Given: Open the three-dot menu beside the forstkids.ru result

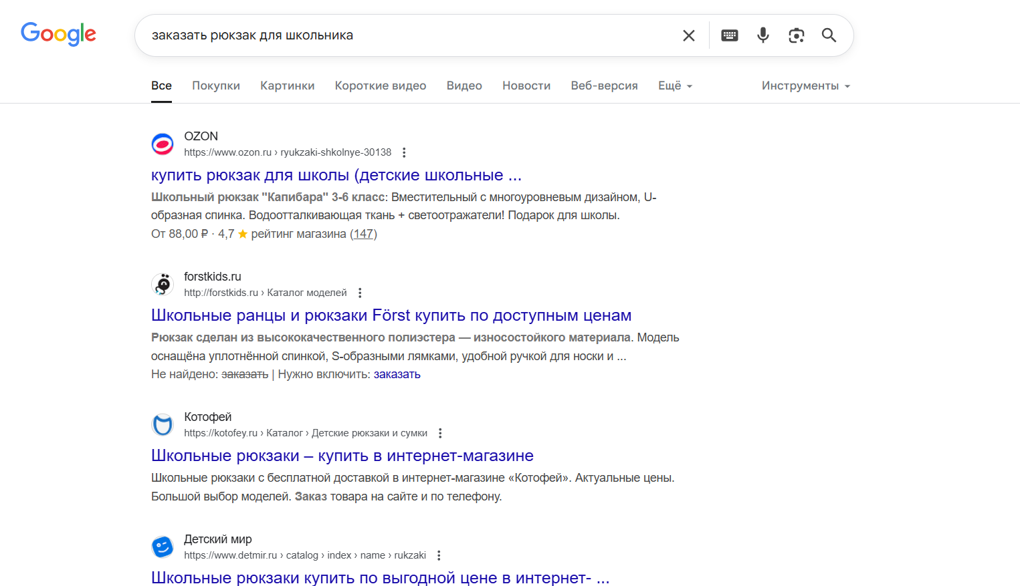Looking at the screenshot, I should pos(360,292).
